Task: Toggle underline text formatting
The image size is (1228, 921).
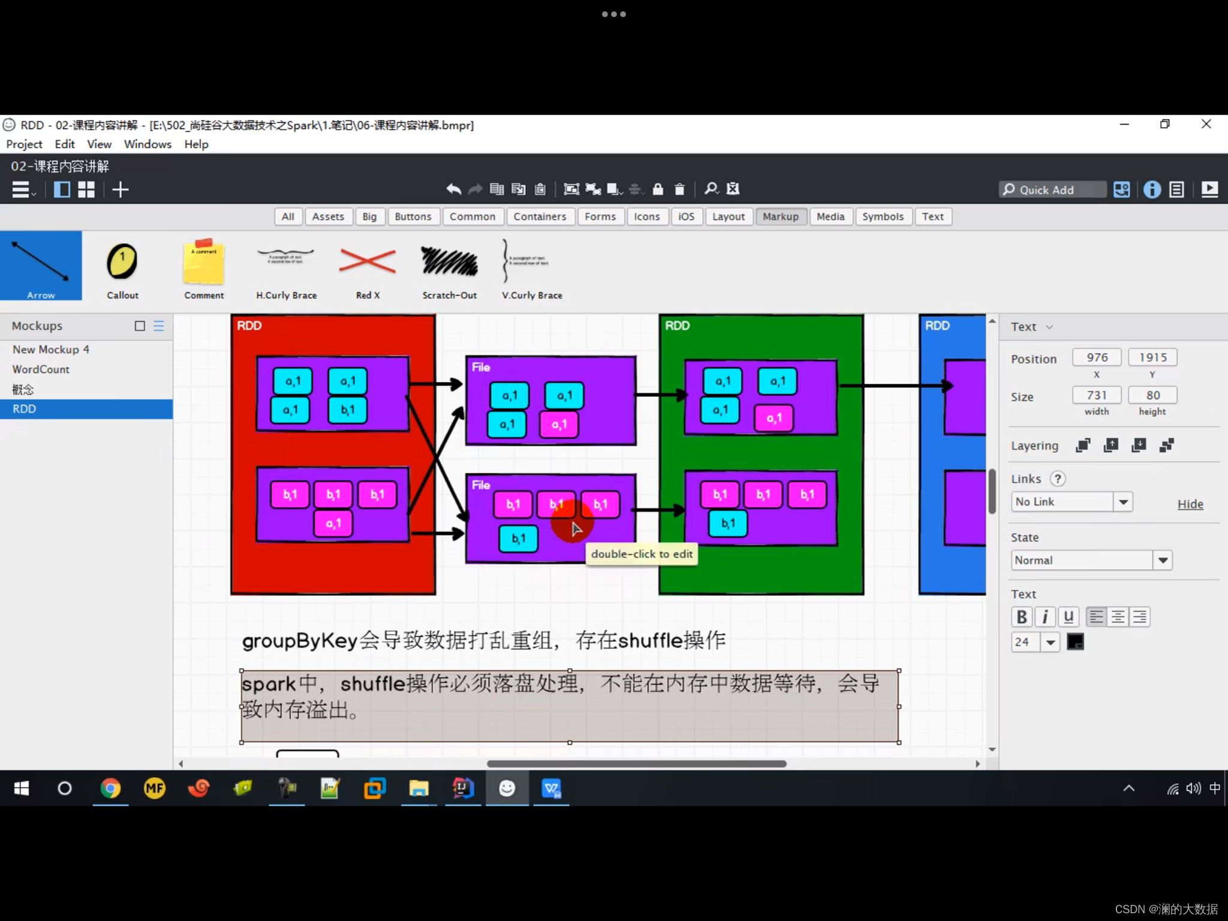Action: [1068, 616]
